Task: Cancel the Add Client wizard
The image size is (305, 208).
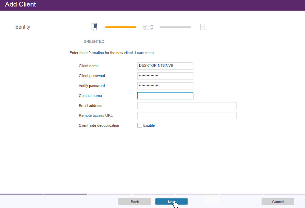Action: point(278,202)
